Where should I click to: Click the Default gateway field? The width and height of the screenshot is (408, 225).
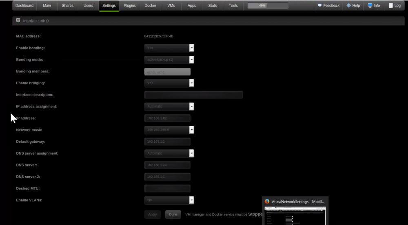pyautogui.click(x=167, y=142)
